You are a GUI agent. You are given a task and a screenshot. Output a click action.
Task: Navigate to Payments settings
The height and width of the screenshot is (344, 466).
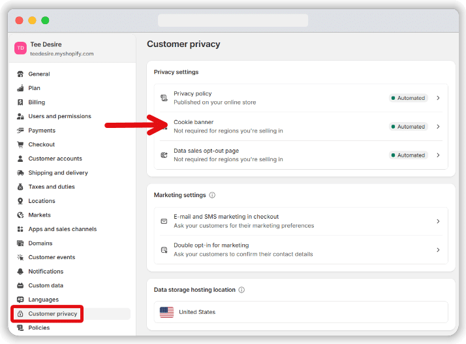tap(42, 131)
